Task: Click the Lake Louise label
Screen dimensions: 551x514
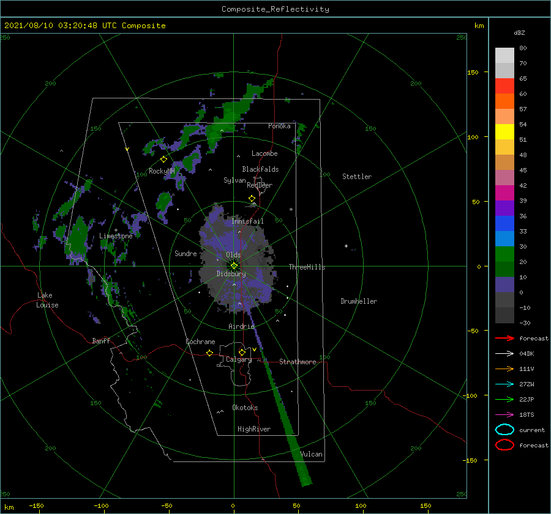Action: click(x=47, y=300)
